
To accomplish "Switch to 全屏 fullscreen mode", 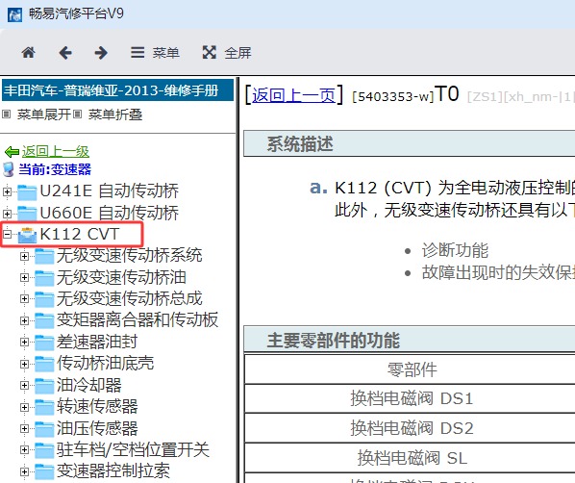I will pyautogui.click(x=227, y=53).
